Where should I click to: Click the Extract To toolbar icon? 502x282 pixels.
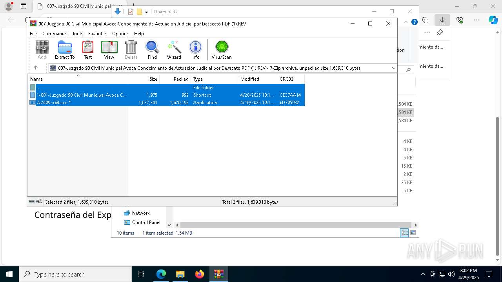(65, 50)
